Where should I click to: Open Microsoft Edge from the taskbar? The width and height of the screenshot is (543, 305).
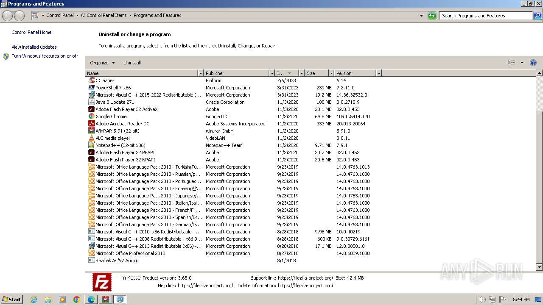point(91,299)
